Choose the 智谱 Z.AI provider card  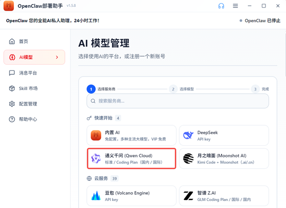224,196
